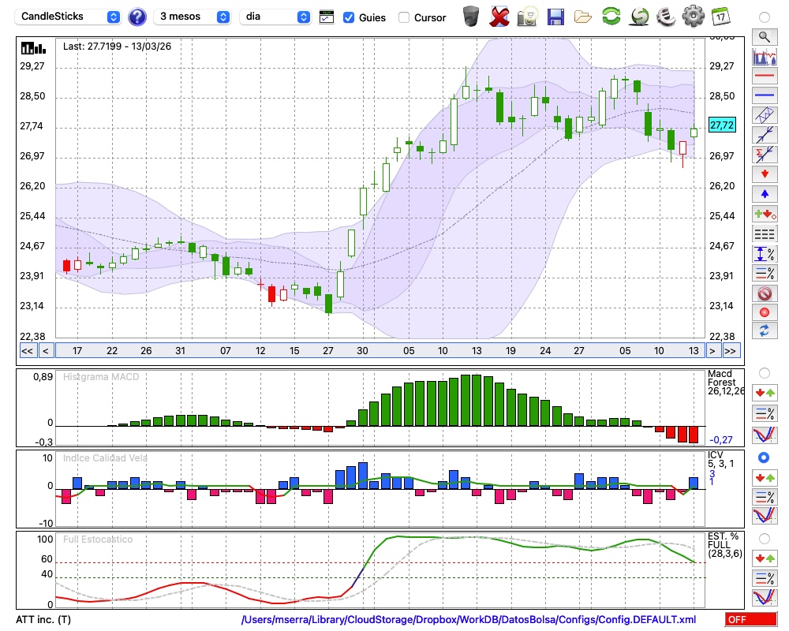The image size is (789, 631).
Task: Click the green circular refresh arrows icon
Action: pos(611,16)
